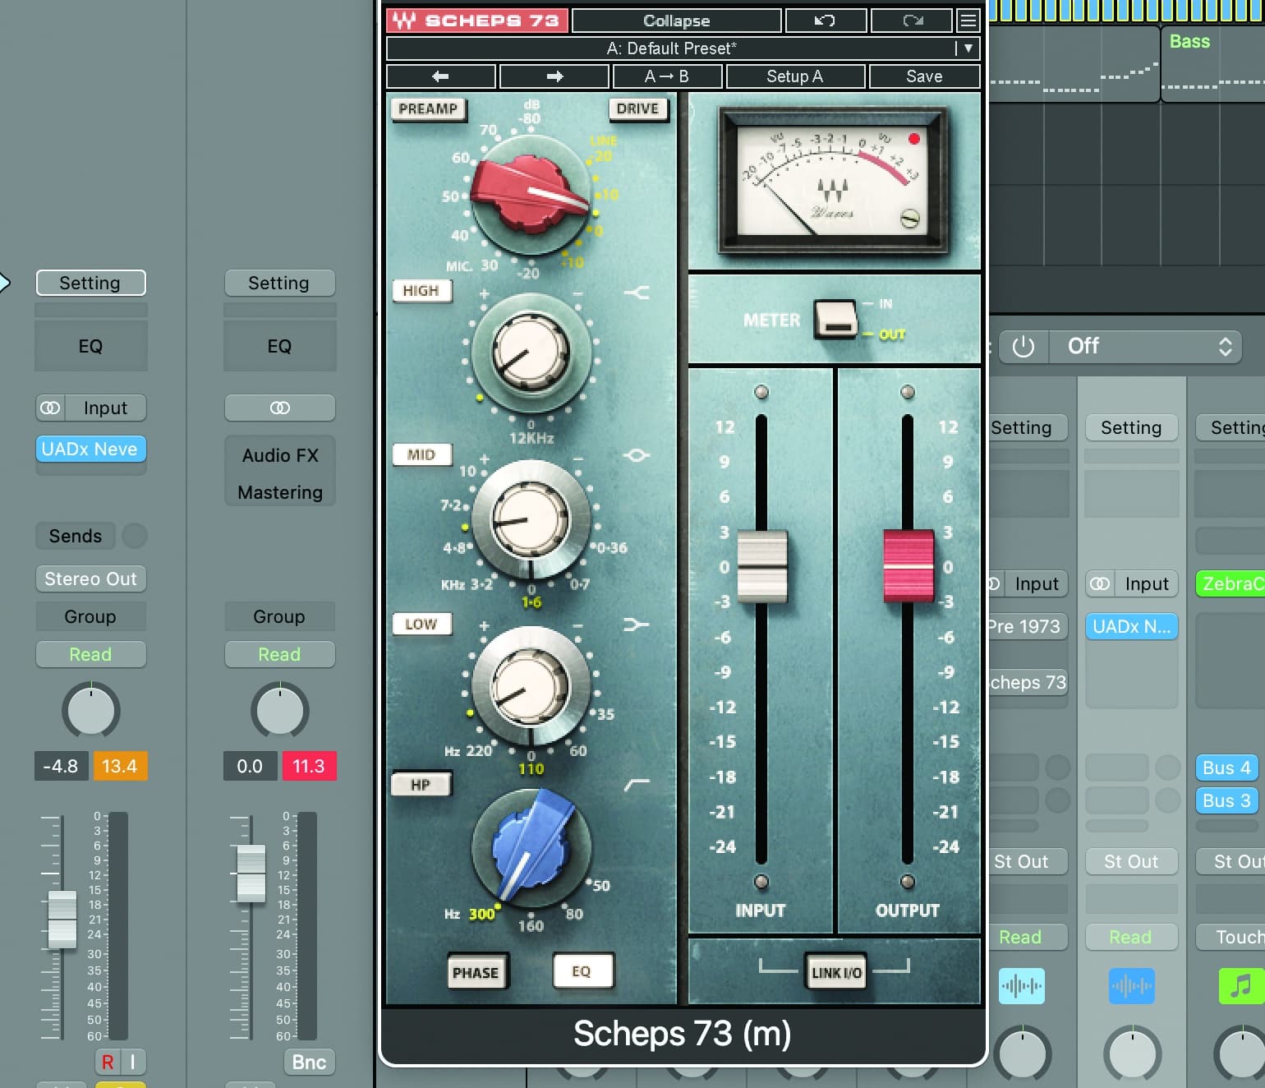Open the Off automation mode dropdown
This screenshot has height=1088, width=1265.
click(1146, 347)
